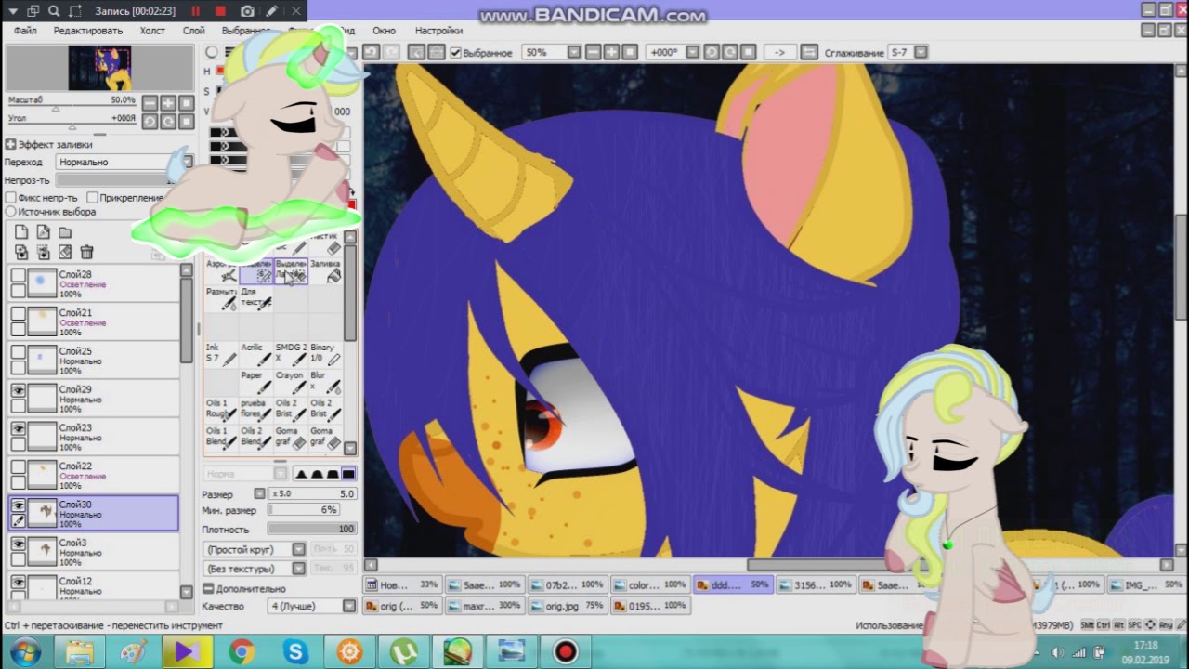Select layer Слой22 in the layer list
1189x669 pixels.
point(94,476)
